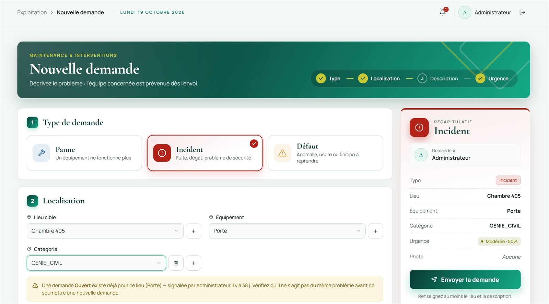Click the Modérée · 50% urgency badge
The image size is (549, 304).
(x=499, y=241)
